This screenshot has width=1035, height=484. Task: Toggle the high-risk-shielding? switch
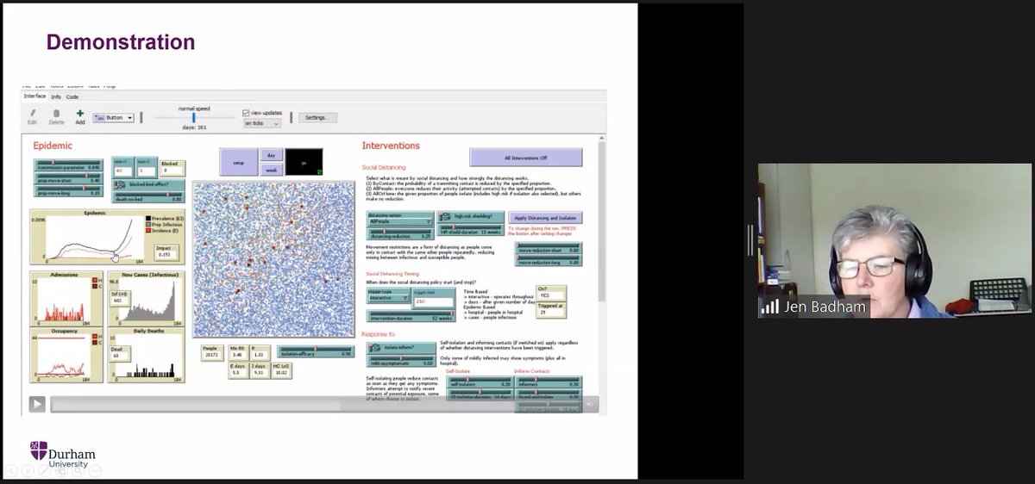tap(470, 217)
